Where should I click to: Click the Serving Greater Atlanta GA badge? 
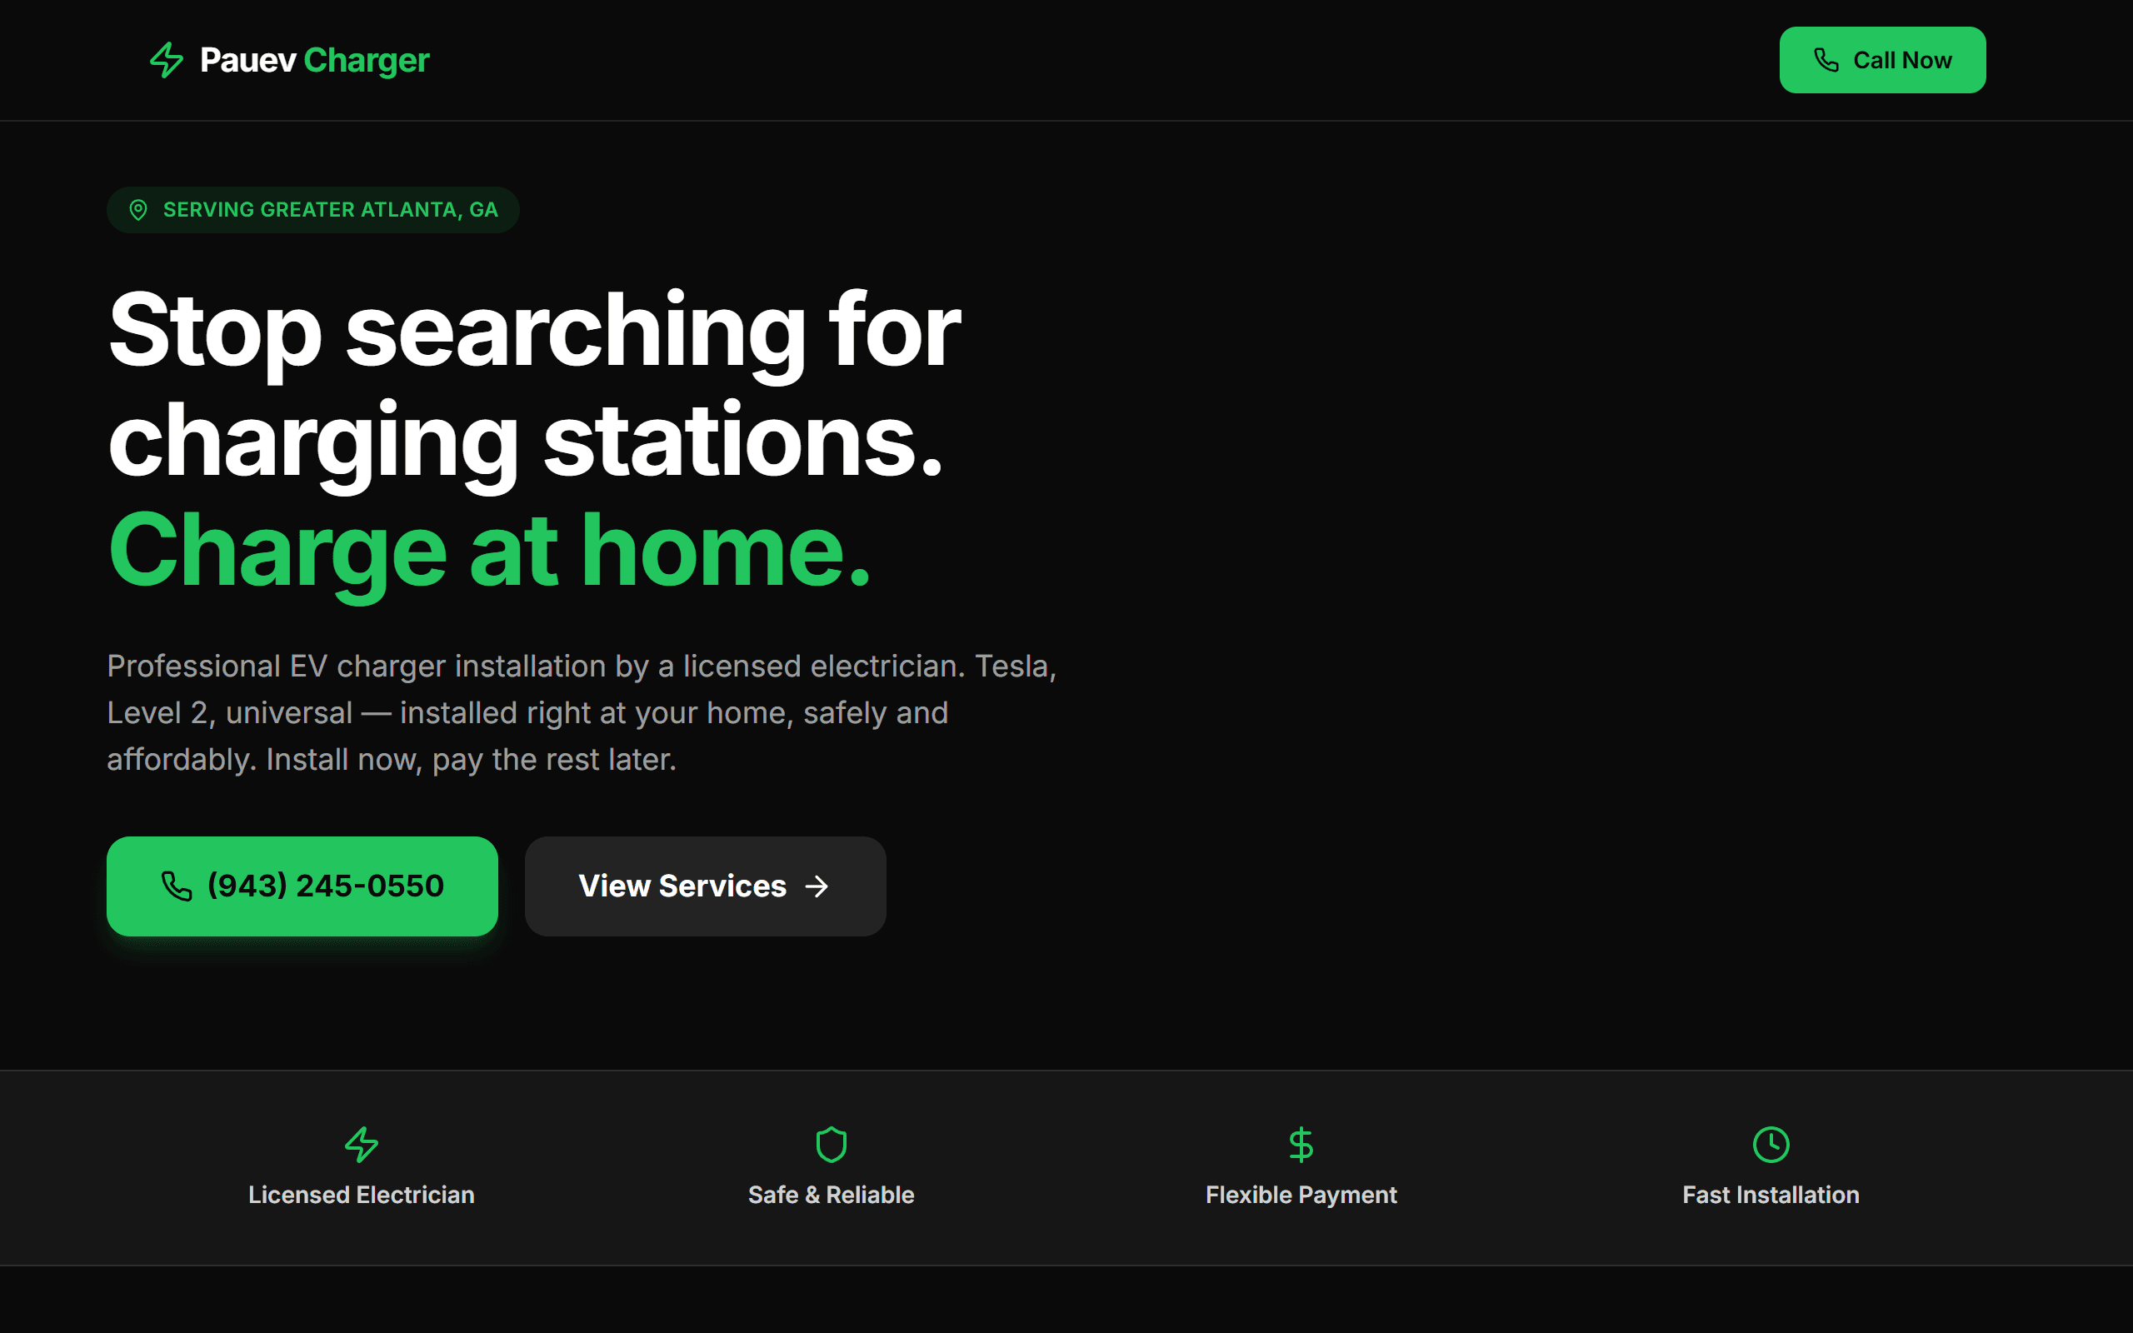click(313, 210)
